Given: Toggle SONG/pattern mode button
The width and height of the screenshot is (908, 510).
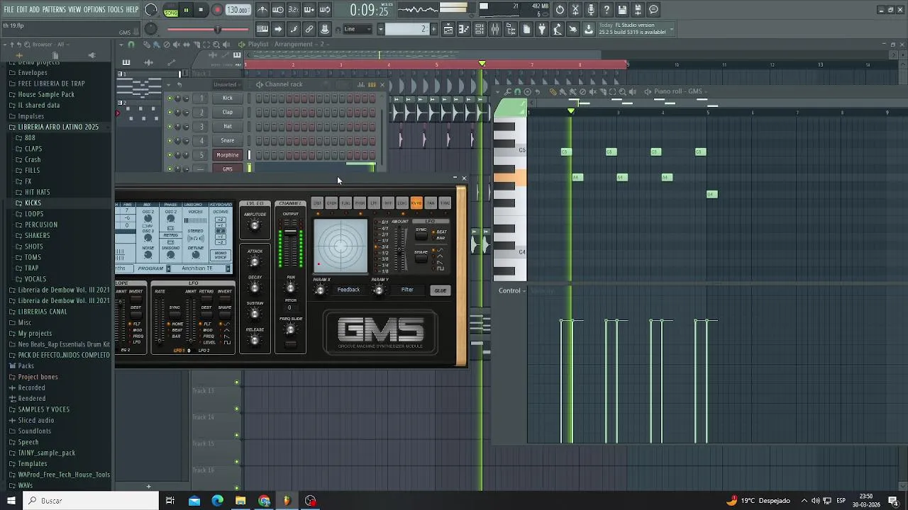Looking at the screenshot, I should click(x=171, y=10).
